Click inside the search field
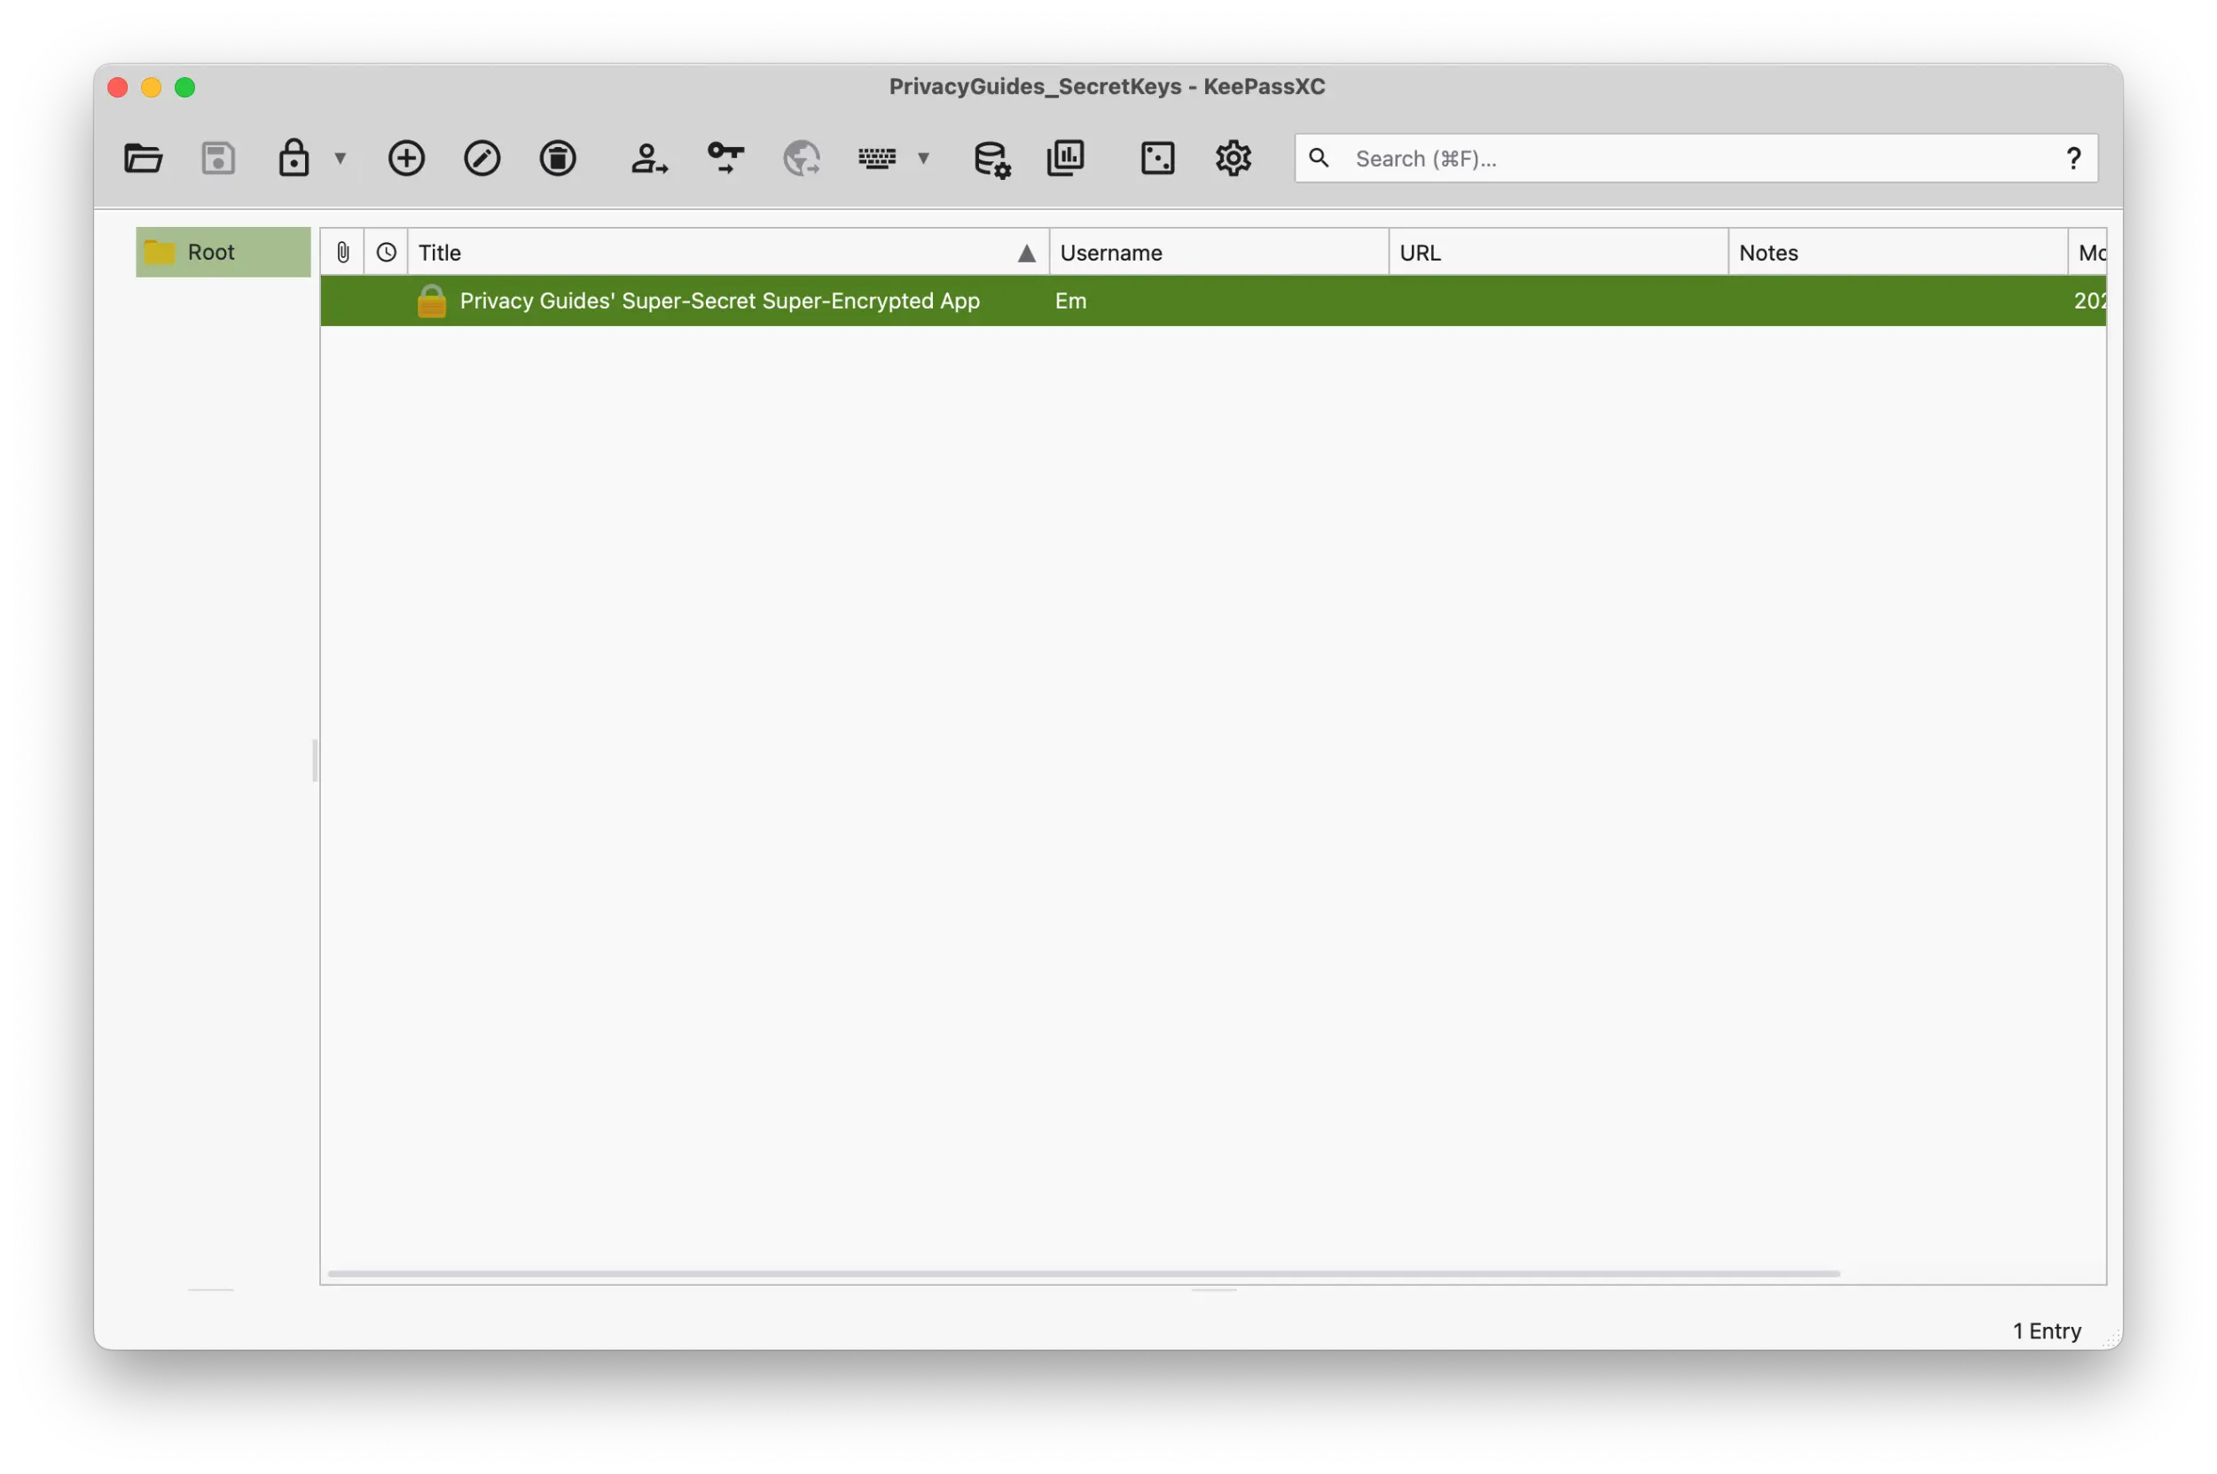Image resolution: width=2217 pixels, height=1474 pixels. tap(1599, 158)
